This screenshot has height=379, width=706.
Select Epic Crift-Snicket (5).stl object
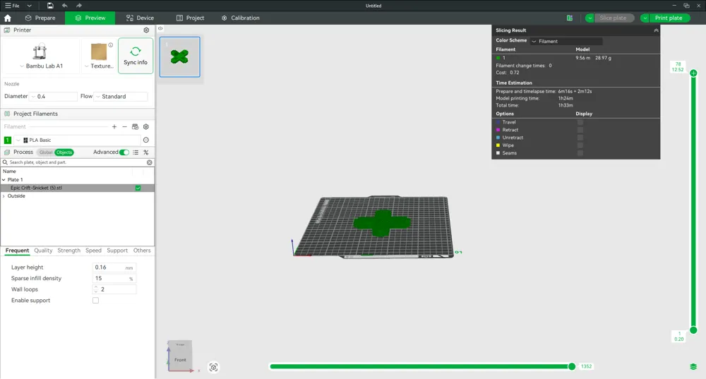[x=36, y=188]
